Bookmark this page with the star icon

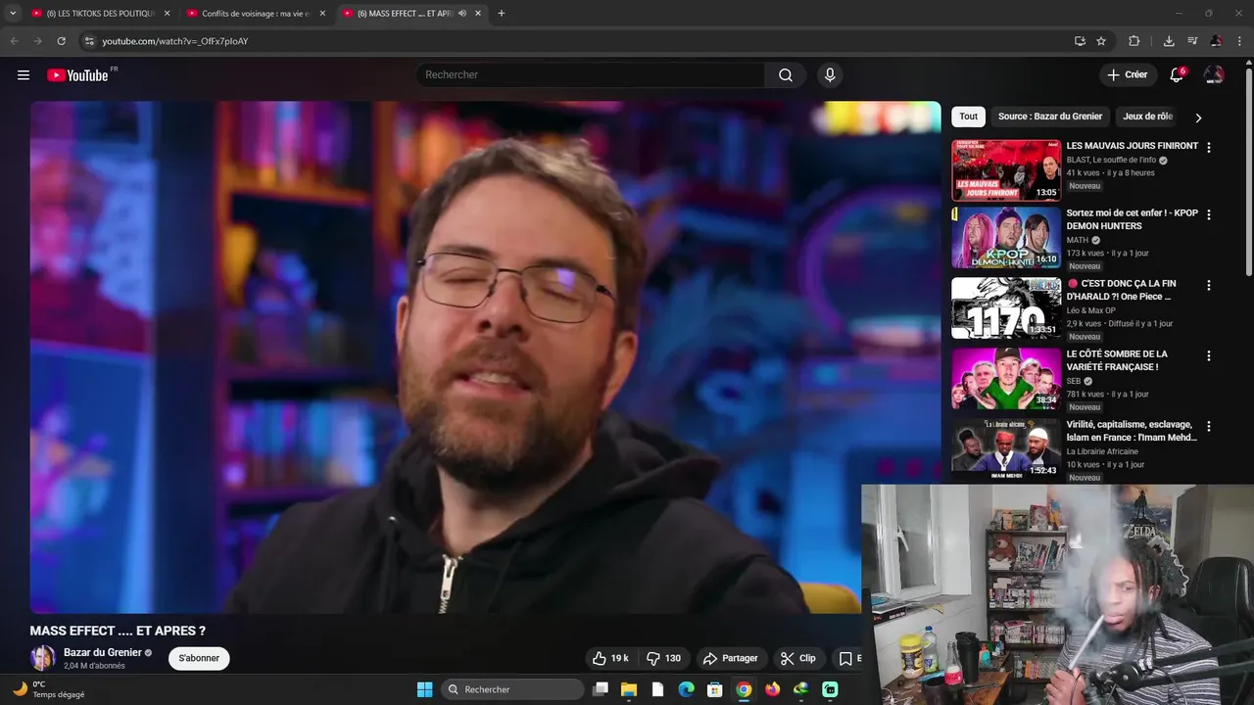pyautogui.click(x=1101, y=41)
